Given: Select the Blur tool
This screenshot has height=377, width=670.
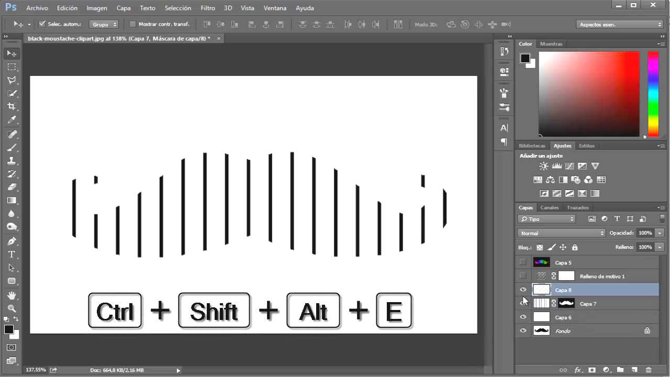Looking at the screenshot, I should [x=12, y=214].
